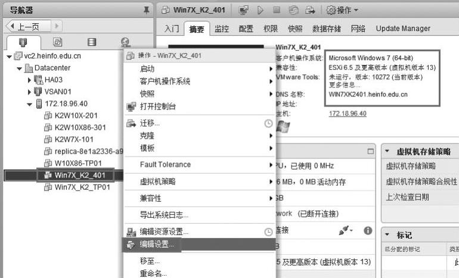This screenshot has width=459, height=278.
Task: Switch to the 数据存储 tab
Action: [x=327, y=29]
